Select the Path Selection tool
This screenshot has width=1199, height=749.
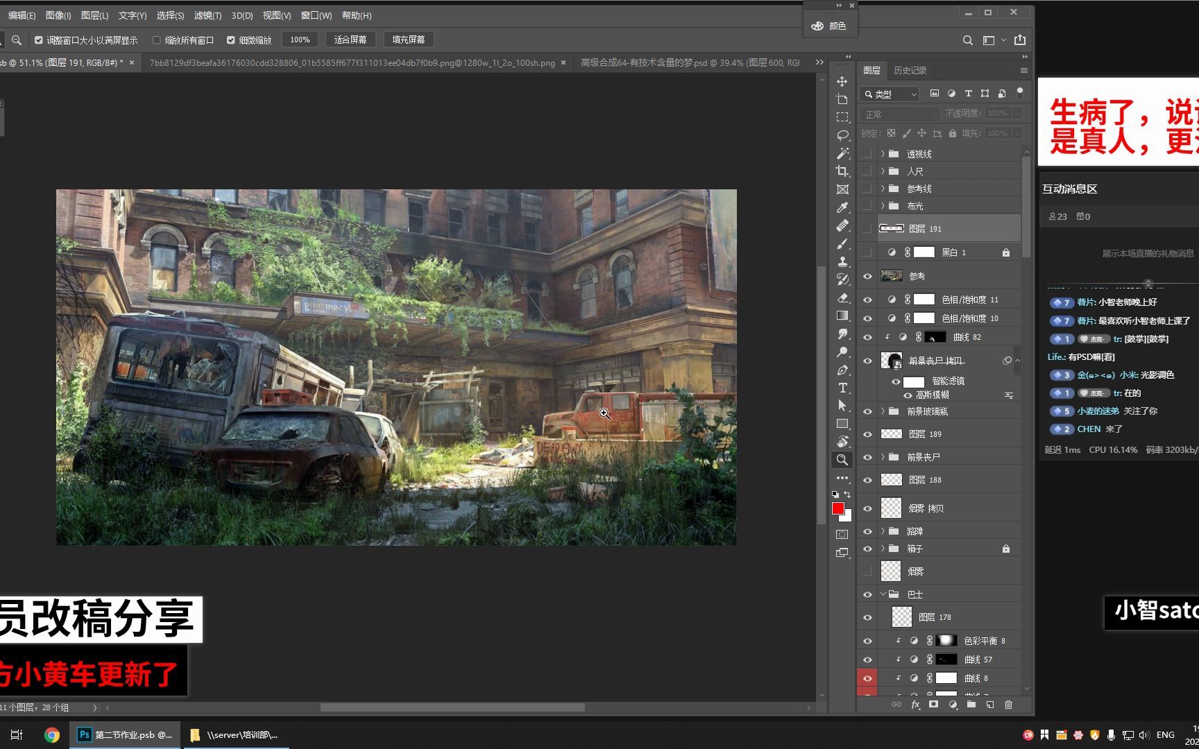[x=842, y=406]
